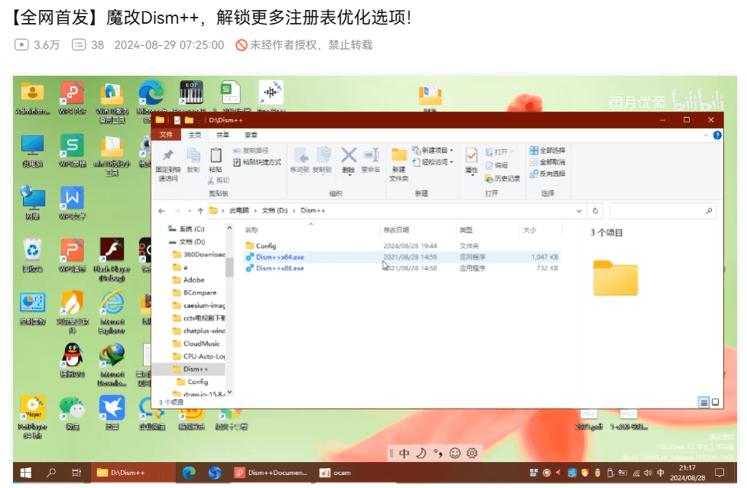Click the 重命名 icon
This screenshot has width=747, height=488.
(371, 155)
